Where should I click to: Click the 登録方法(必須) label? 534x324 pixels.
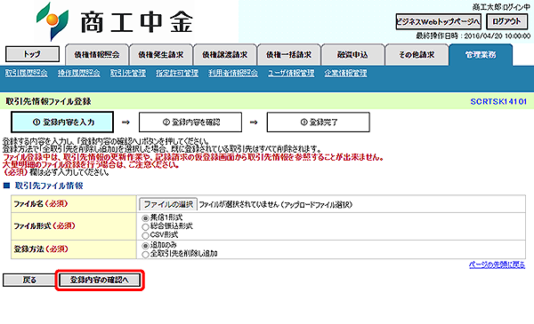[x=41, y=249]
